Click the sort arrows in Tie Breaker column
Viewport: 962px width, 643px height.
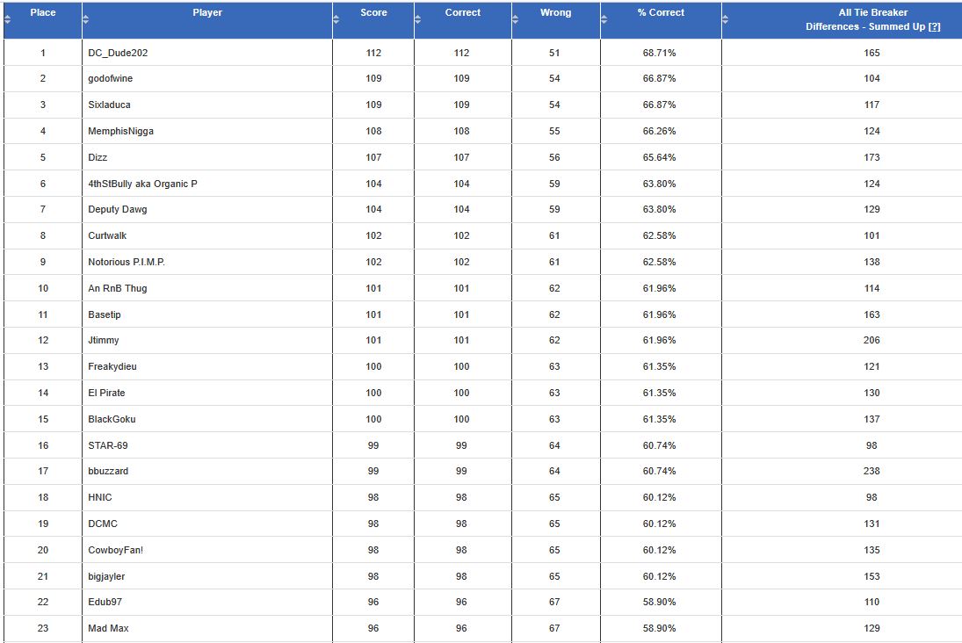[x=726, y=19]
